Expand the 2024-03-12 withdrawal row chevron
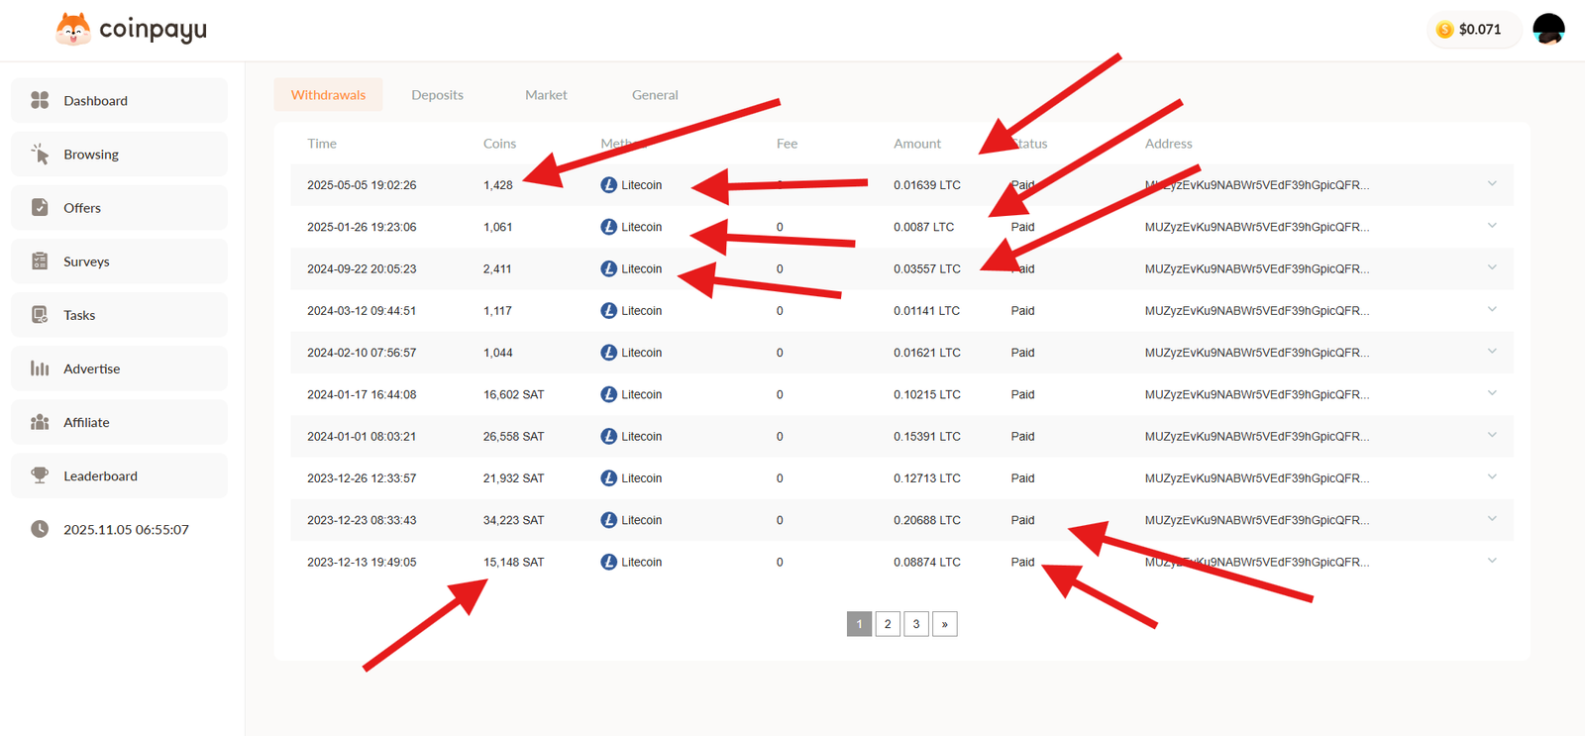The width and height of the screenshot is (1585, 736). click(1492, 310)
